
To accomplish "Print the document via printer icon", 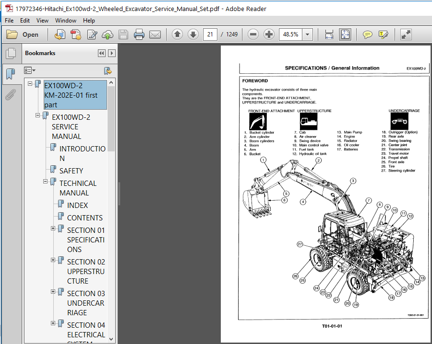I will [x=139, y=34].
